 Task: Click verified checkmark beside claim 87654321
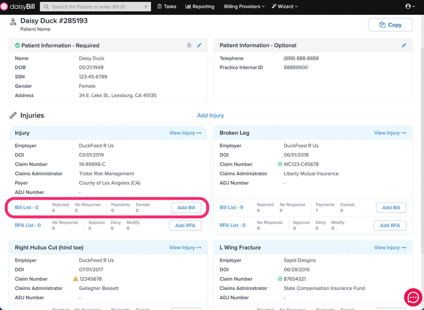(x=280, y=279)
